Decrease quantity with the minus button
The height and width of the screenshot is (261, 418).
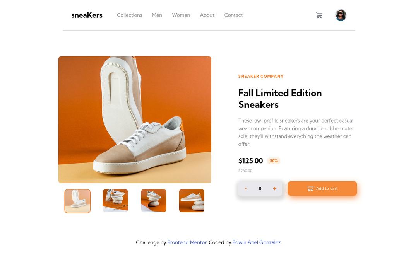point(246,189)
